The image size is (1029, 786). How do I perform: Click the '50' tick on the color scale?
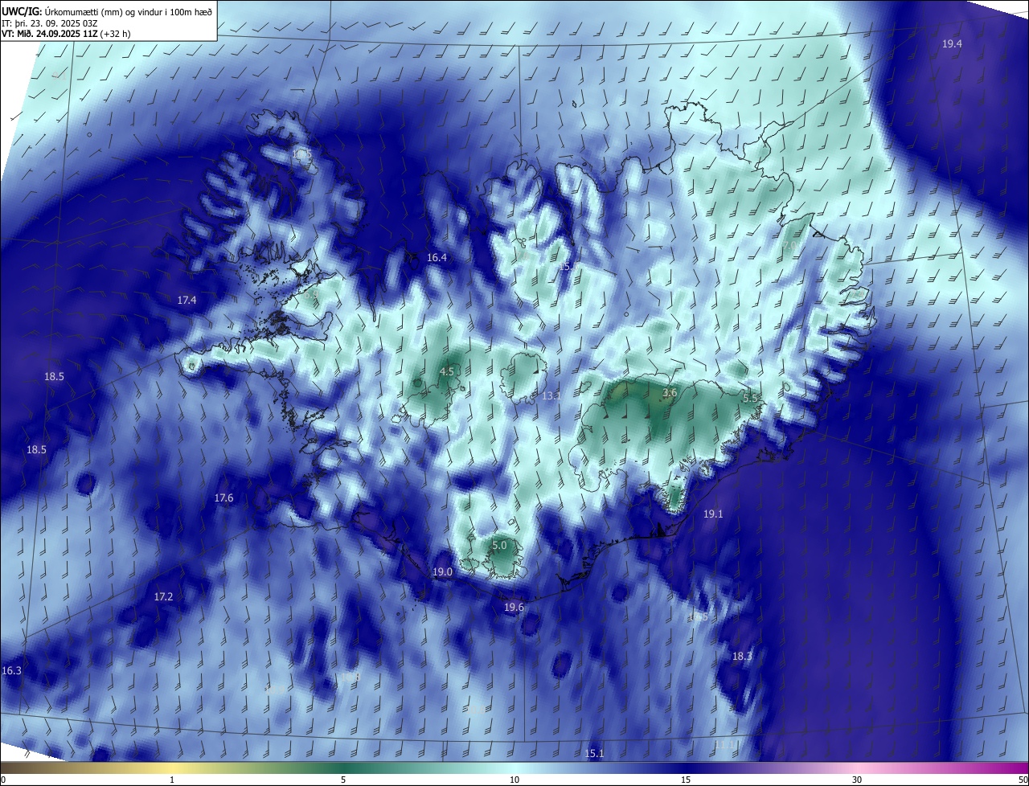pyautogui.click(x=1022, y=780)
